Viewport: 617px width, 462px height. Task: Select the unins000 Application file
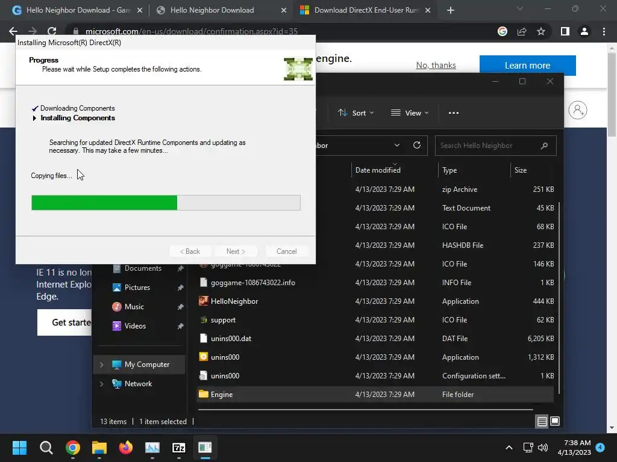point(375,357)
